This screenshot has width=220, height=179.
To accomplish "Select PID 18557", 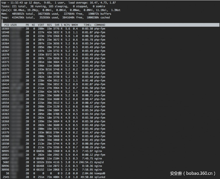I will (x=5, y=147).
